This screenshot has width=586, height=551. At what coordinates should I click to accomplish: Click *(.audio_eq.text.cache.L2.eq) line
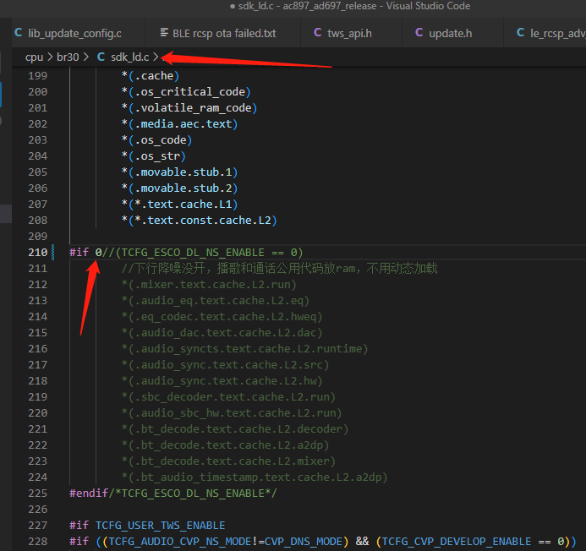tap(216, 301)
